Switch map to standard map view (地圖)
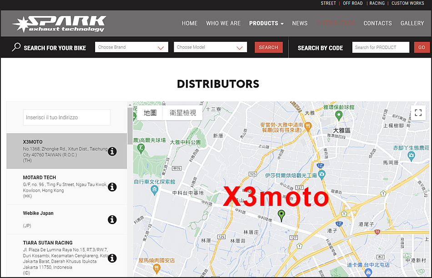 pyautogui.click(x=150, y=112)
